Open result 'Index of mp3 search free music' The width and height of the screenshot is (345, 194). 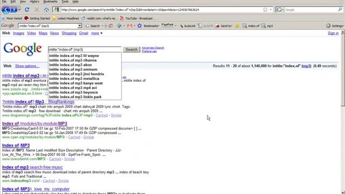pyautogui.click(x=32, y=167)
